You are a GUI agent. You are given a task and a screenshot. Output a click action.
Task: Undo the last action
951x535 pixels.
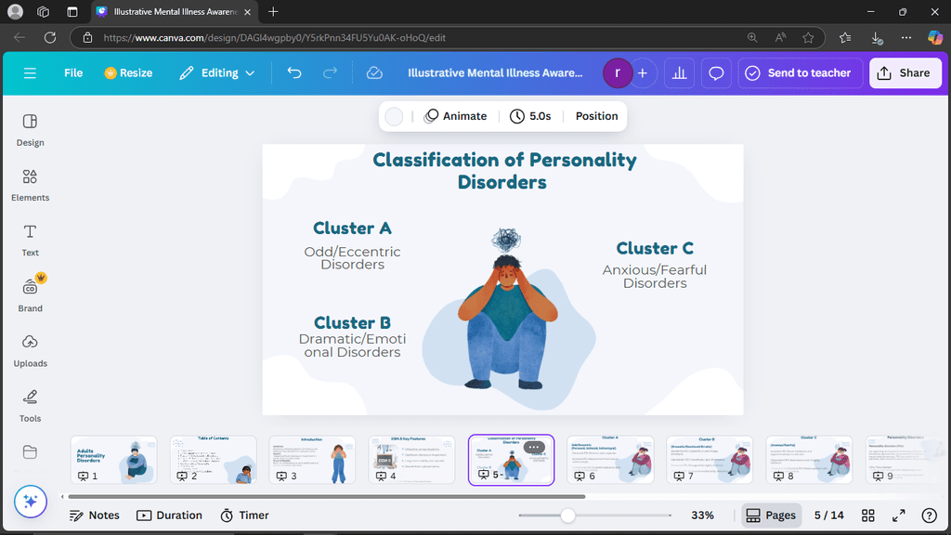point(294,72)
